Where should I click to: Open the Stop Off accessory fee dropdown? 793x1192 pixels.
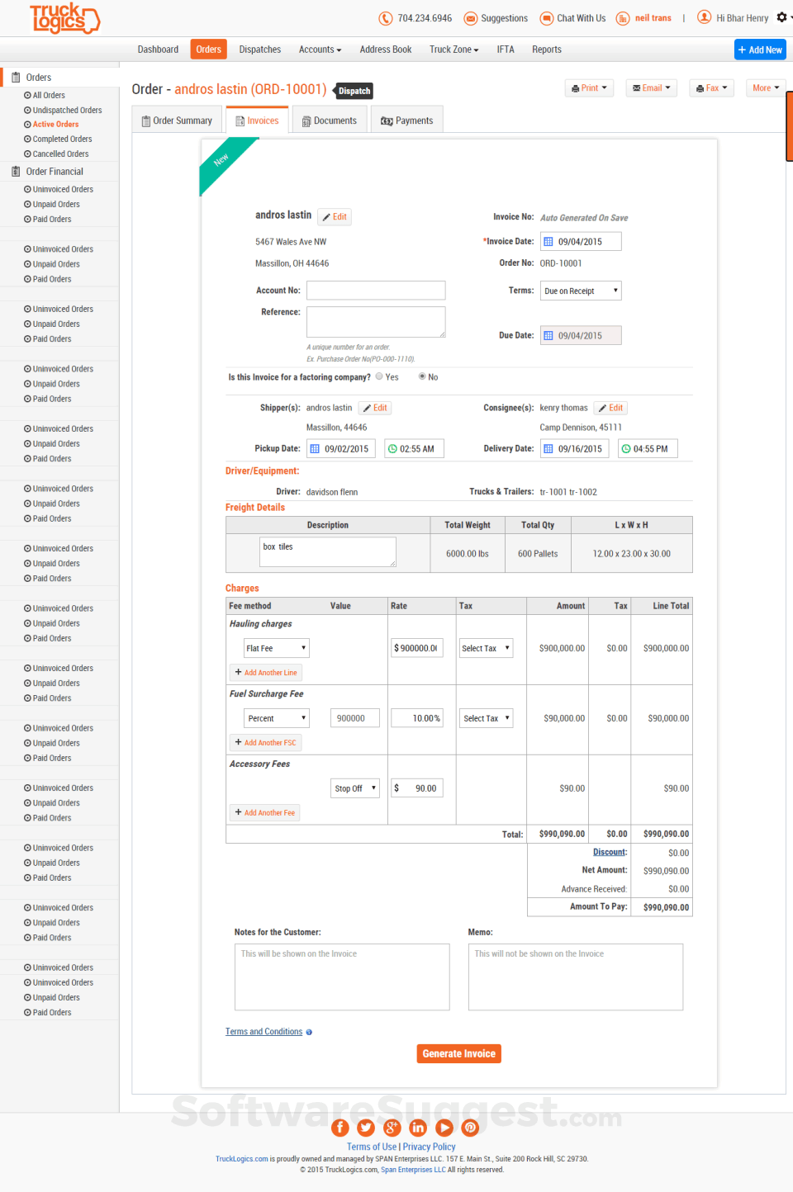click(355, 788)
